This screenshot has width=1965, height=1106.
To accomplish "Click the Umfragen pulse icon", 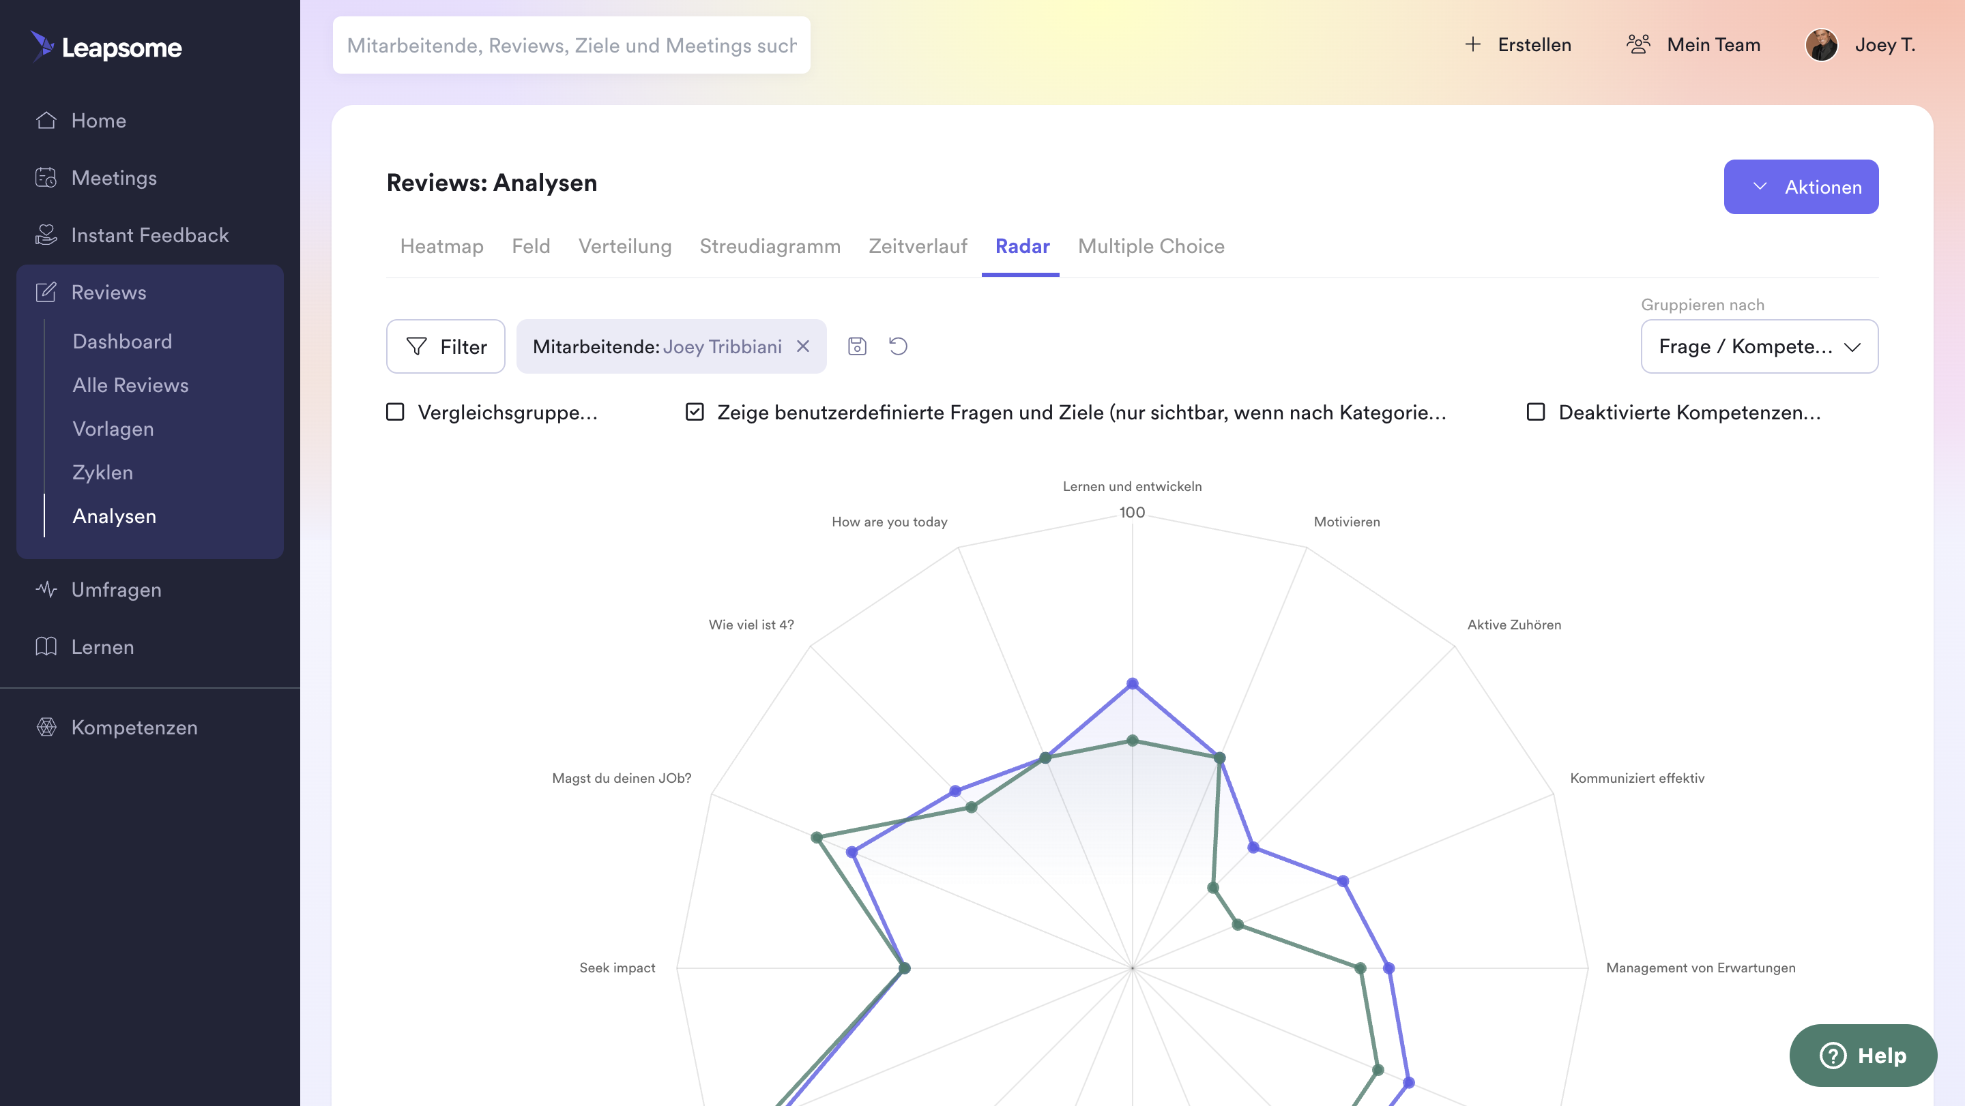I will point(46,589).
